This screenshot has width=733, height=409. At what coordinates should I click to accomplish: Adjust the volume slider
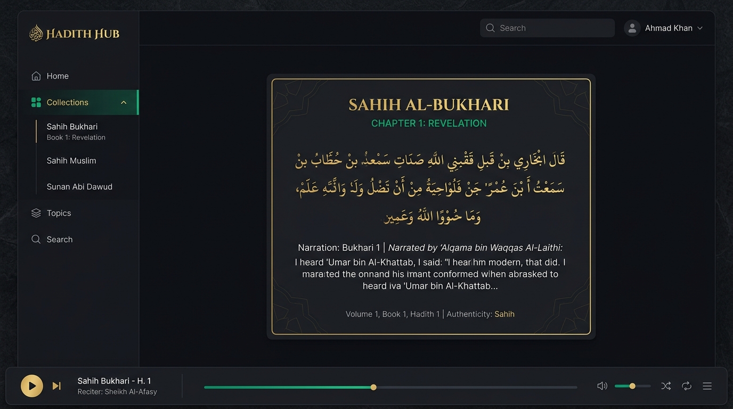tap(632, 386)
